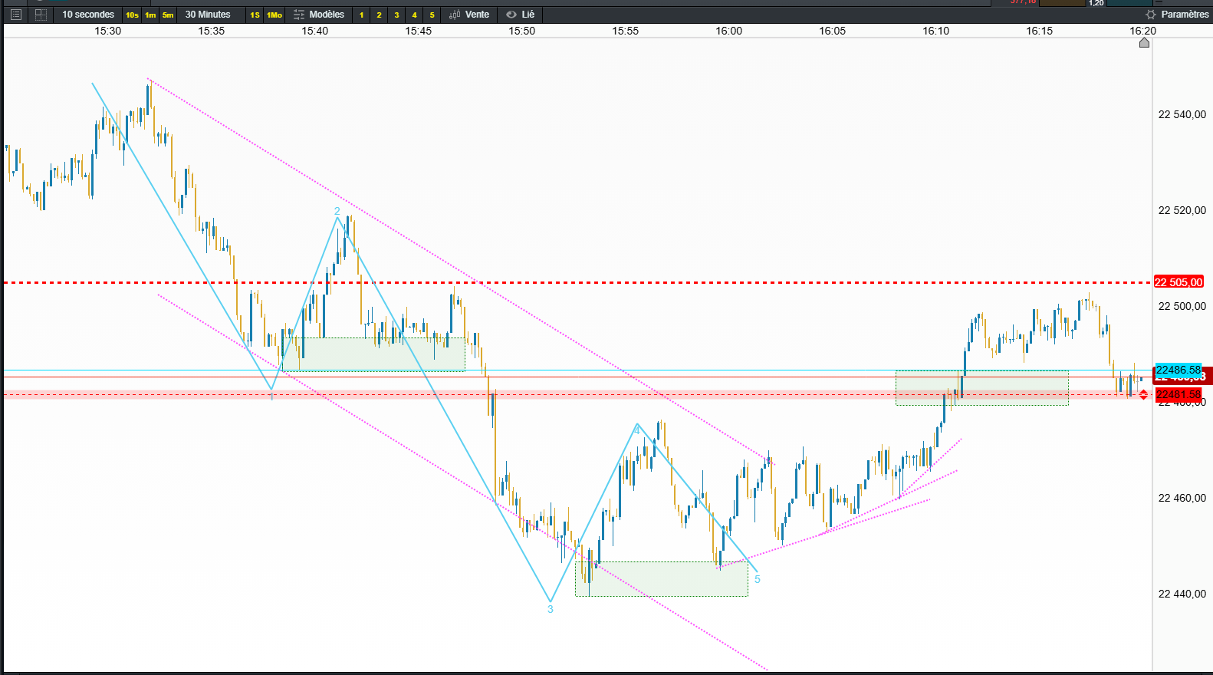Click the eye icon beside Lié
Screen dimensions: 1213x675
(x=511, y=15)
